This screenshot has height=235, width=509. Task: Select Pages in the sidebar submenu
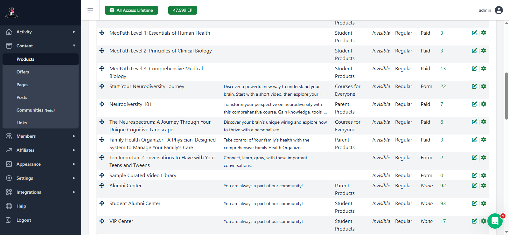click(23, 85)
